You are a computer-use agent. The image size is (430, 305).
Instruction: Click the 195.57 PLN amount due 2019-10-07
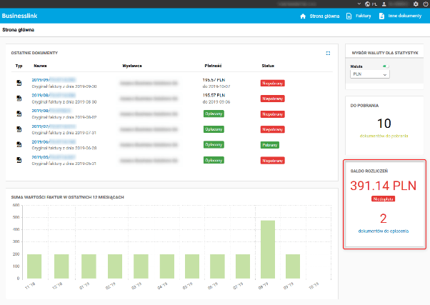point(214,80)
